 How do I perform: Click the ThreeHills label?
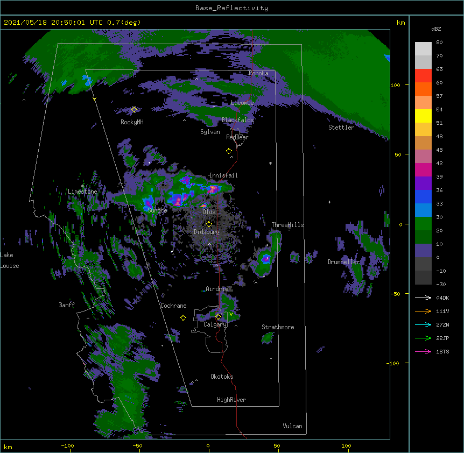pyautogui.click(x=287, y=225)
